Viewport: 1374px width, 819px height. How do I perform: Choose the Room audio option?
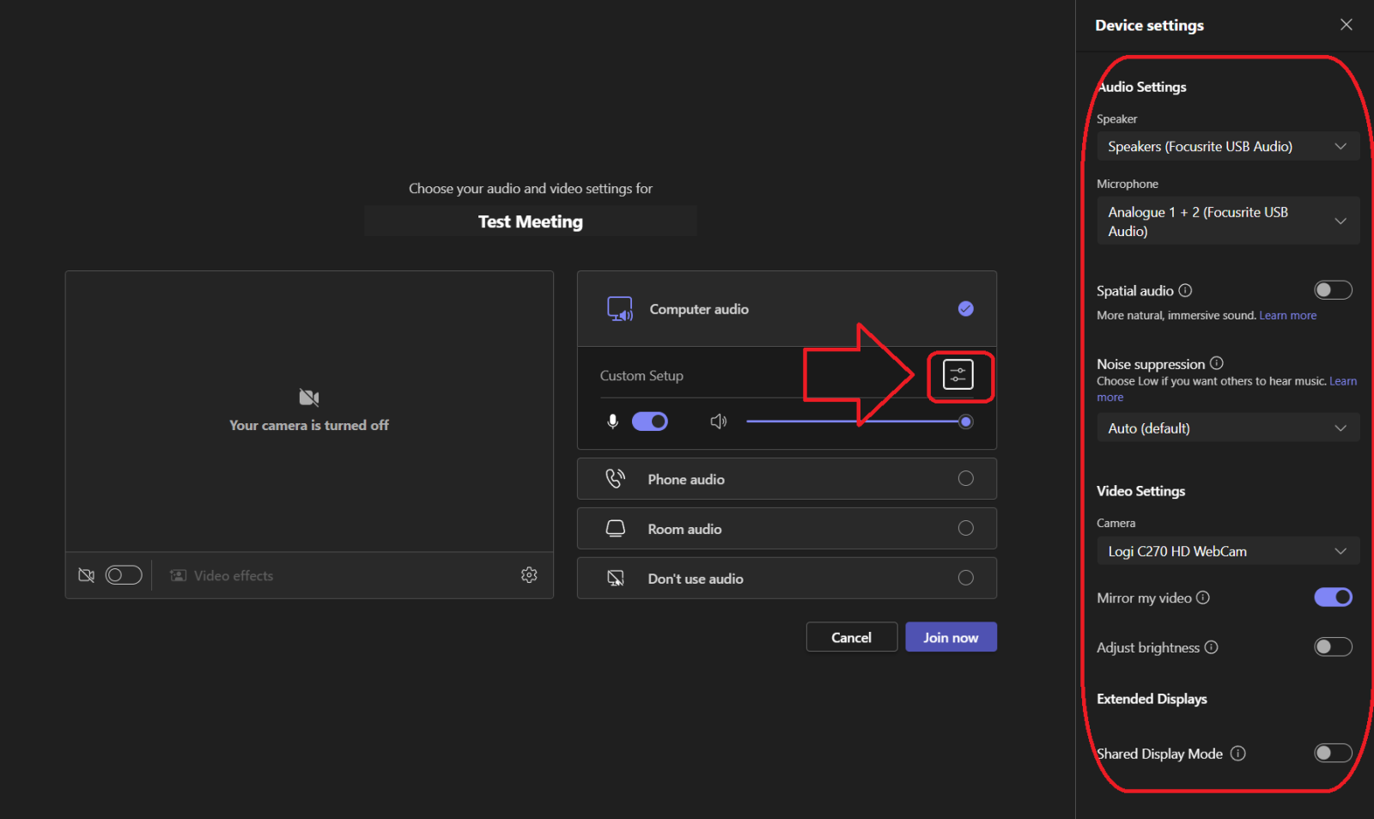coord(786,529)
